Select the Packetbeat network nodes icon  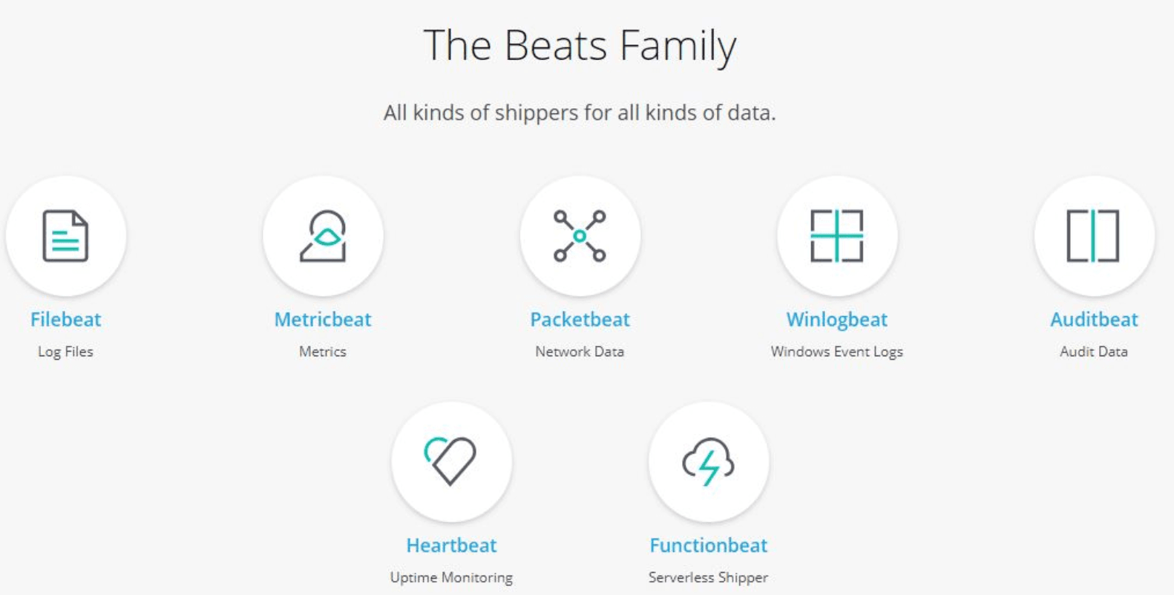[x=580, y=236]
